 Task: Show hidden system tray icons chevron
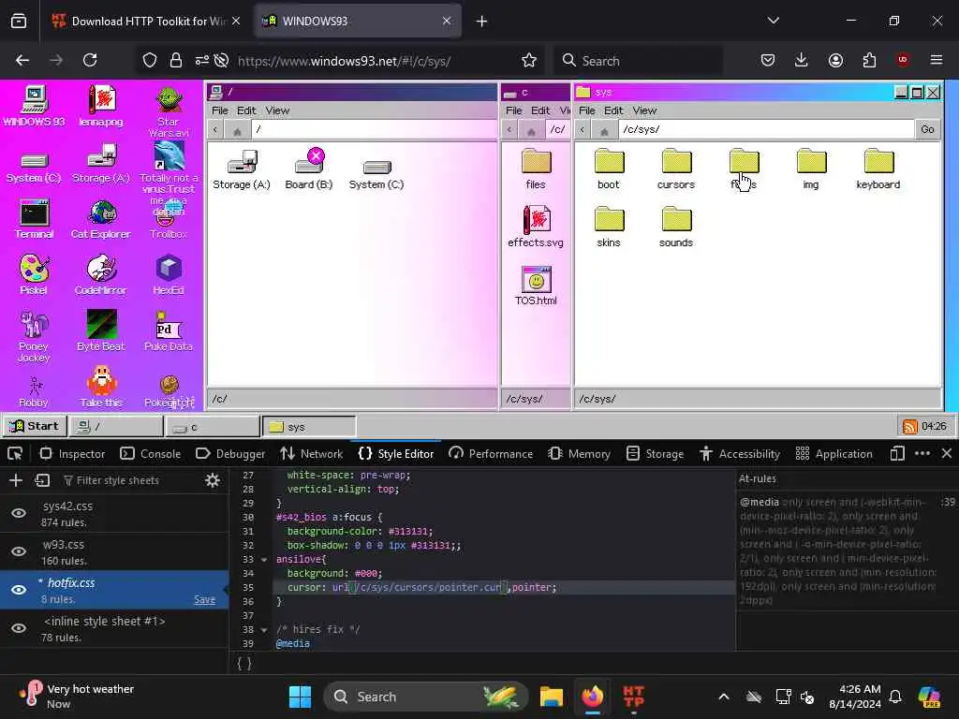point(724,697)
